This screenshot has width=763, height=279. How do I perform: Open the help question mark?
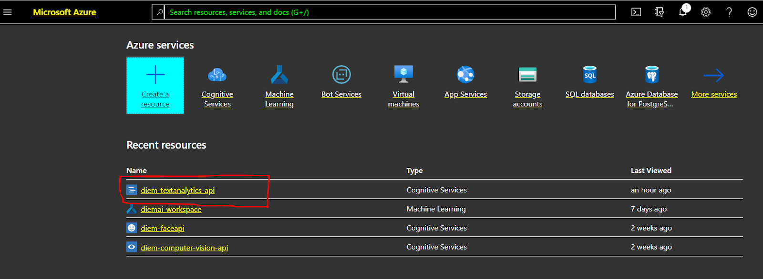(729, 12)
